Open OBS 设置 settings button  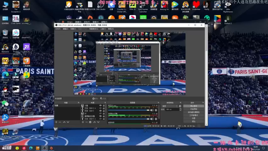pos(194,118)
